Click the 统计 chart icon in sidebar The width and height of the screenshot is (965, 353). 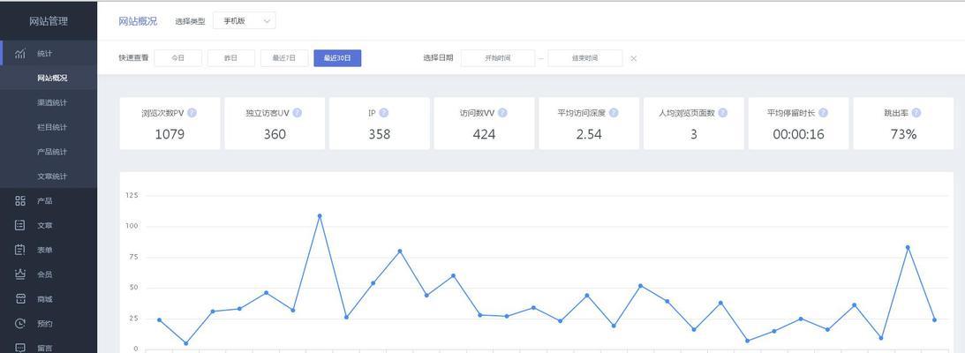[x=20, y=54]
